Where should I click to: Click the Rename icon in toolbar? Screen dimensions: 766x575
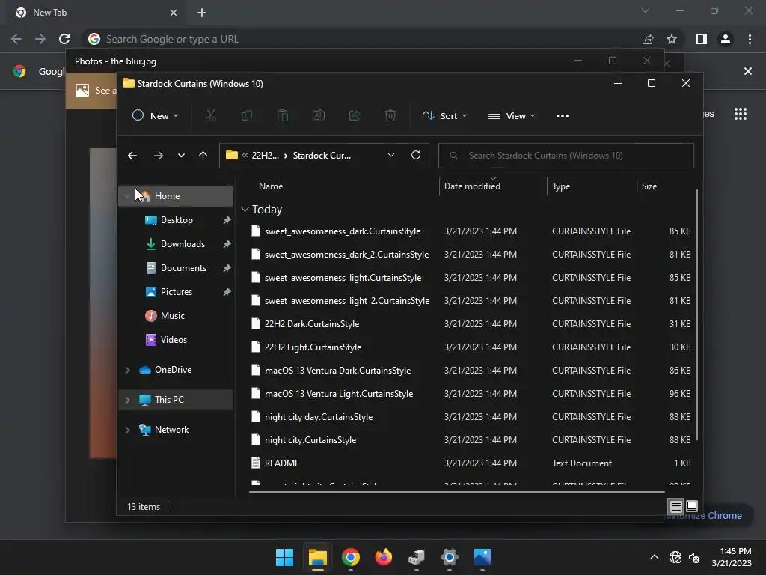click(x=319, y=115)
